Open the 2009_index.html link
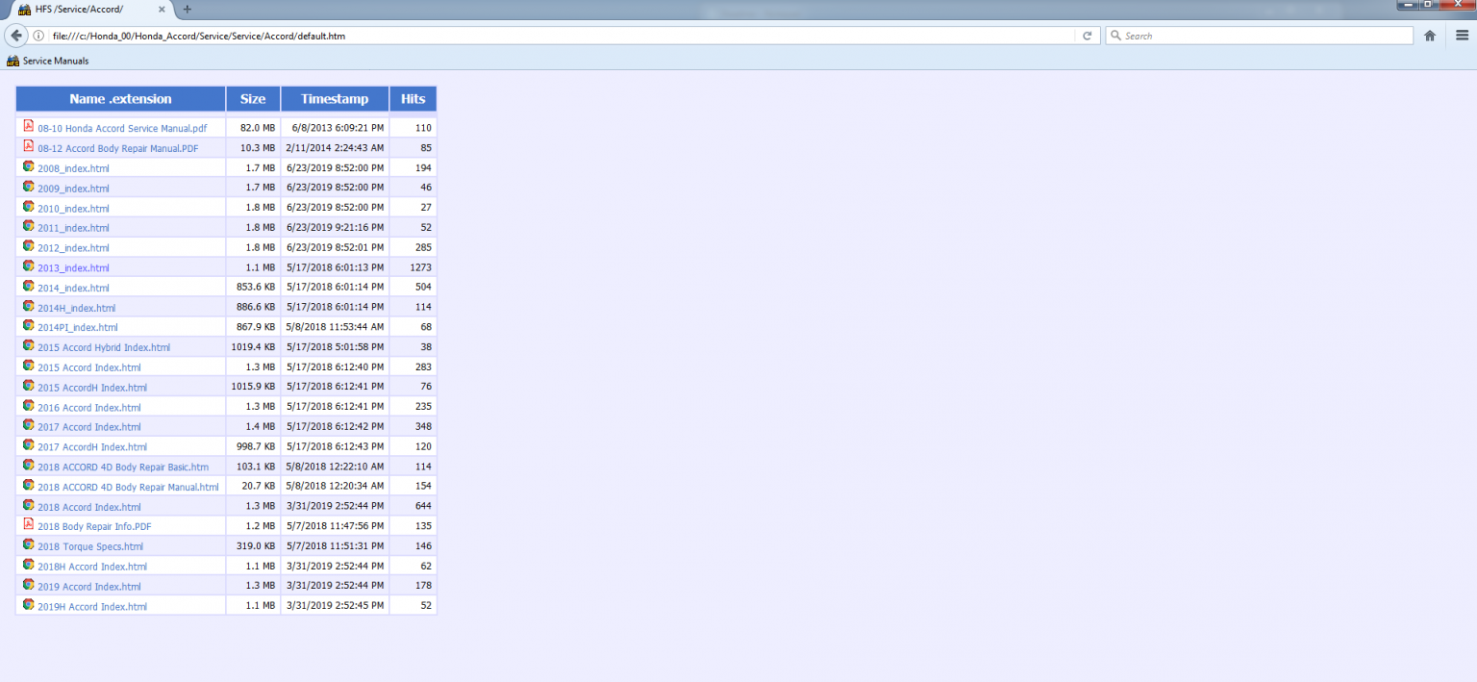This screenshot has height=682, width=1477. click(x=73, y=189)
